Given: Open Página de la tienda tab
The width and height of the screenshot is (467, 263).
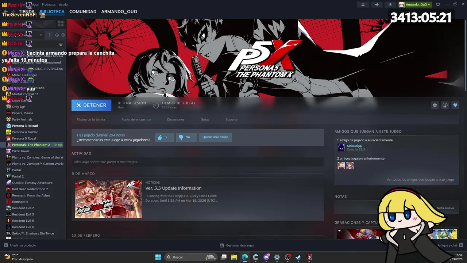Looking at the screenshot, I should [91, 119].
